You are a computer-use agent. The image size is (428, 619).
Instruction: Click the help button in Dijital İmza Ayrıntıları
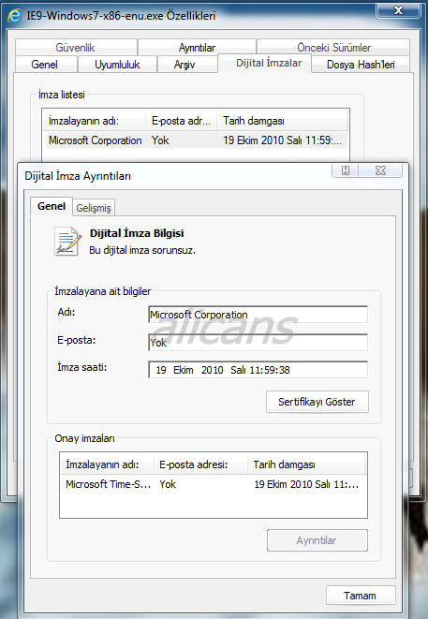[x=346, y=170]
